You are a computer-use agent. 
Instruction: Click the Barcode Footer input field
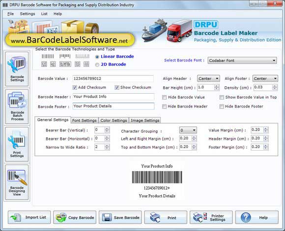click(114, 106)
